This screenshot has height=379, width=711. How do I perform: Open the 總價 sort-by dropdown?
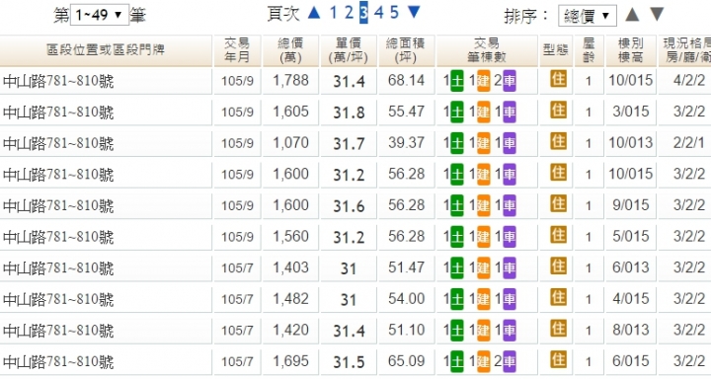point(588,17)
